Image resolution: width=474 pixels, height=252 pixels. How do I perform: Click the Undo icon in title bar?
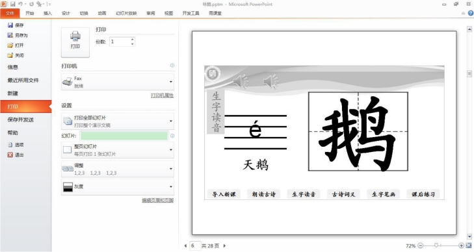21,5
